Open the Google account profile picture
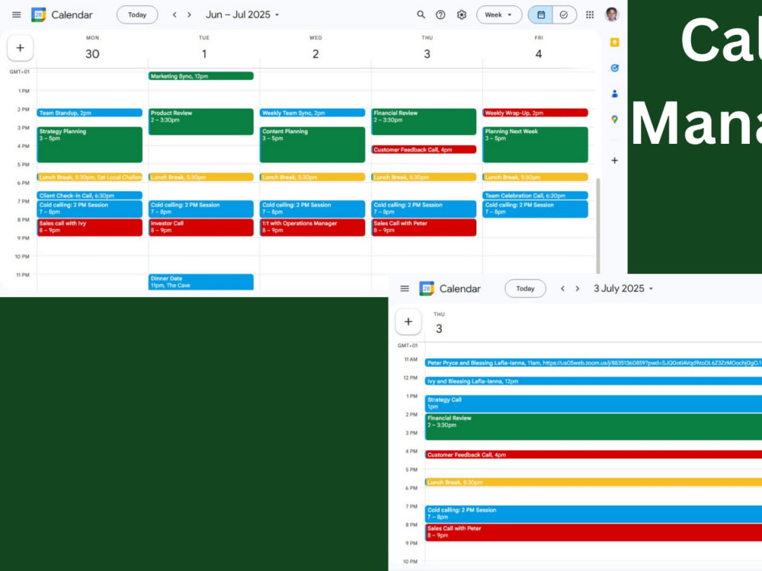This screenshot has width=762, height=571. coord(612,14)
